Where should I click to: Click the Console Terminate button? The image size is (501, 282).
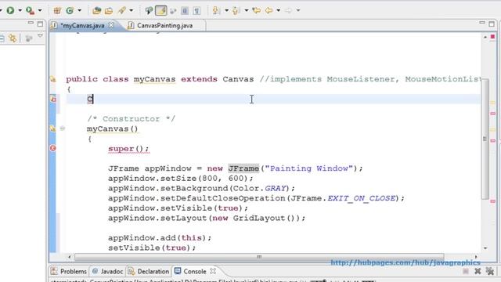coord(466,272)
